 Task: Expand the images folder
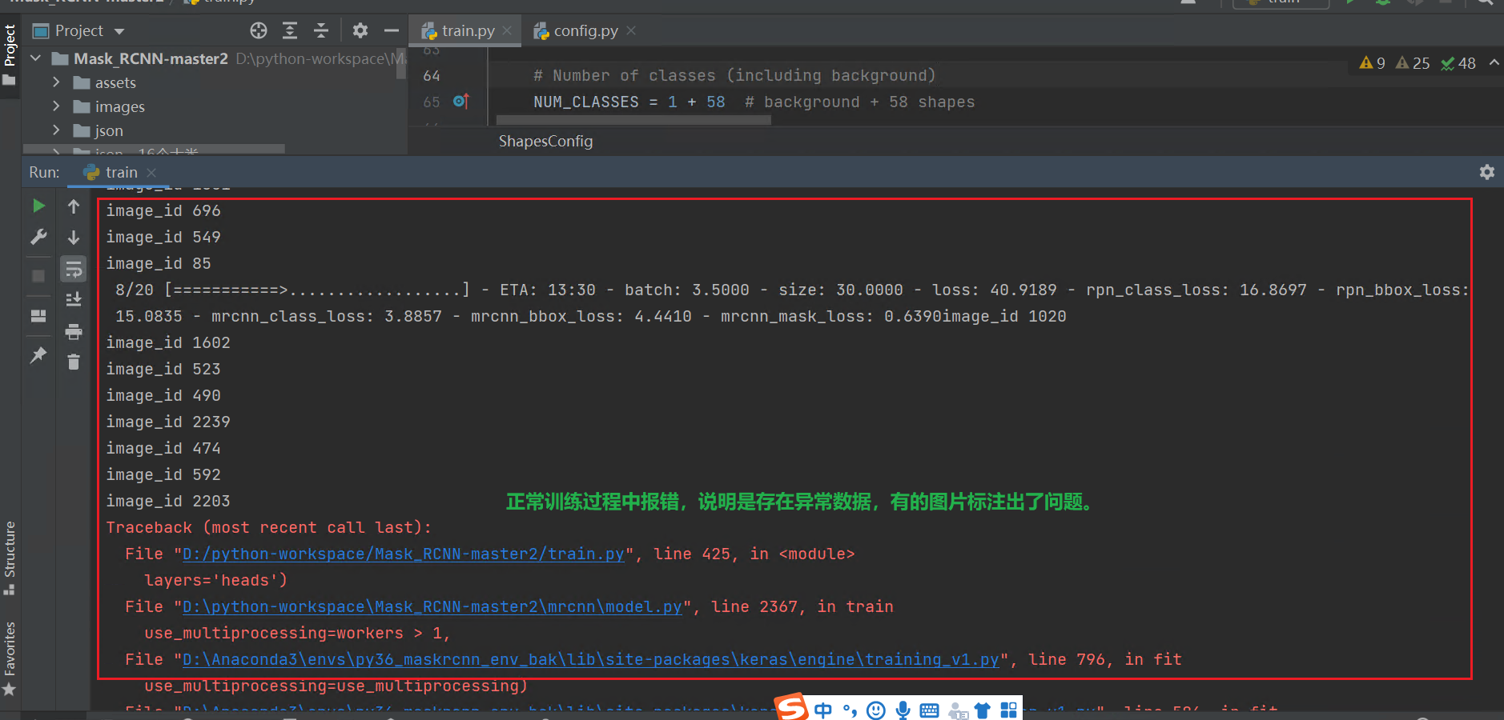[x=55, y=106]
